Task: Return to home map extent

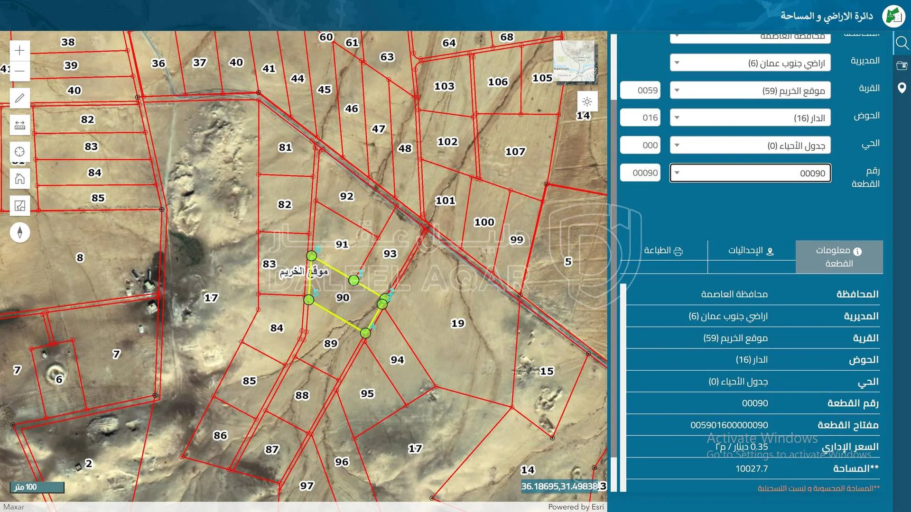Action: [19, 179]
